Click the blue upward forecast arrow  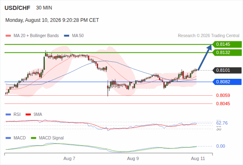[x=205, y=57]
